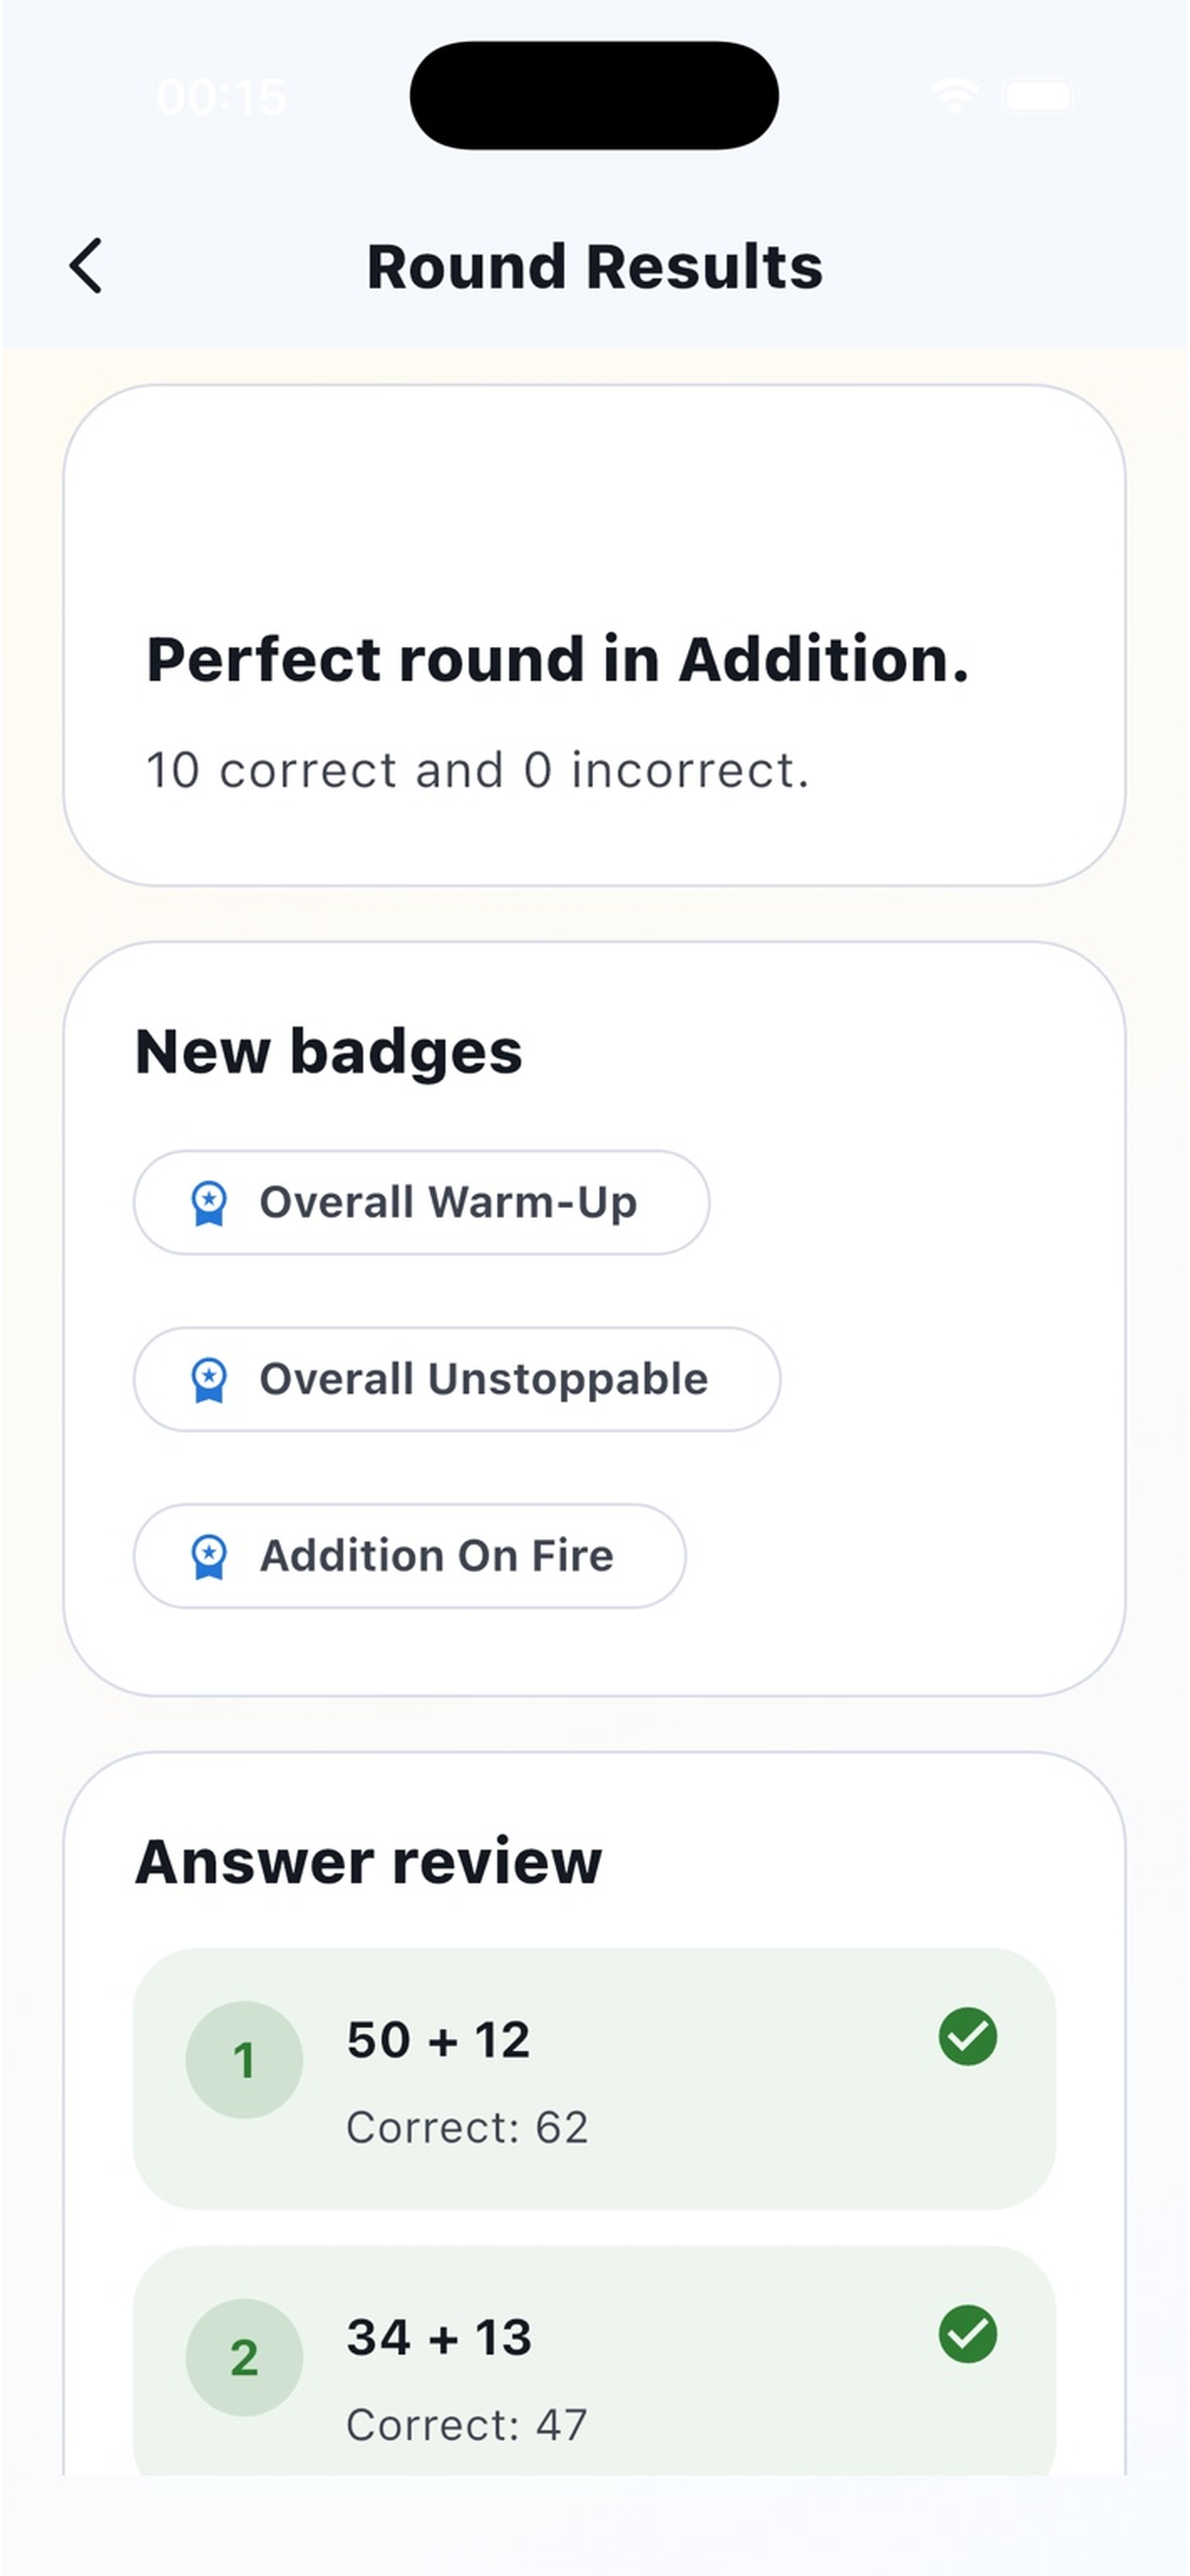This screenshot has height=2576, width=1190.
Task: Select the Addition On Fire badge
Action: [409, 1557]
